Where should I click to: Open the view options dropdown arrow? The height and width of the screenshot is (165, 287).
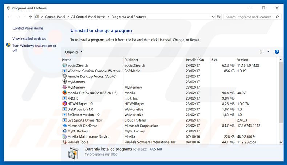(x=268, y=52)
